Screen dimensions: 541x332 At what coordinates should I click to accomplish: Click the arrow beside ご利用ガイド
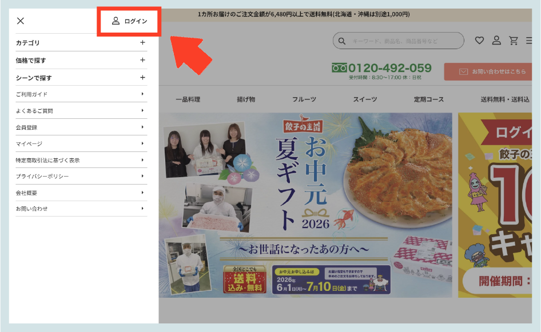(x=142, y=94)
